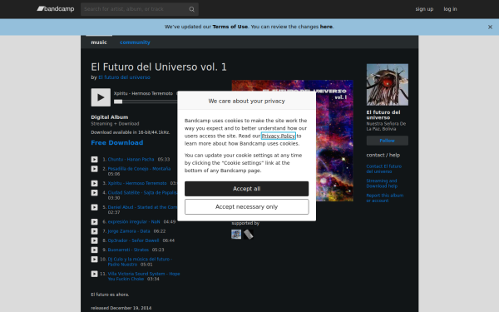Open track title Xpiritu - Hermoso Terremoto

(x=137, y=183)
